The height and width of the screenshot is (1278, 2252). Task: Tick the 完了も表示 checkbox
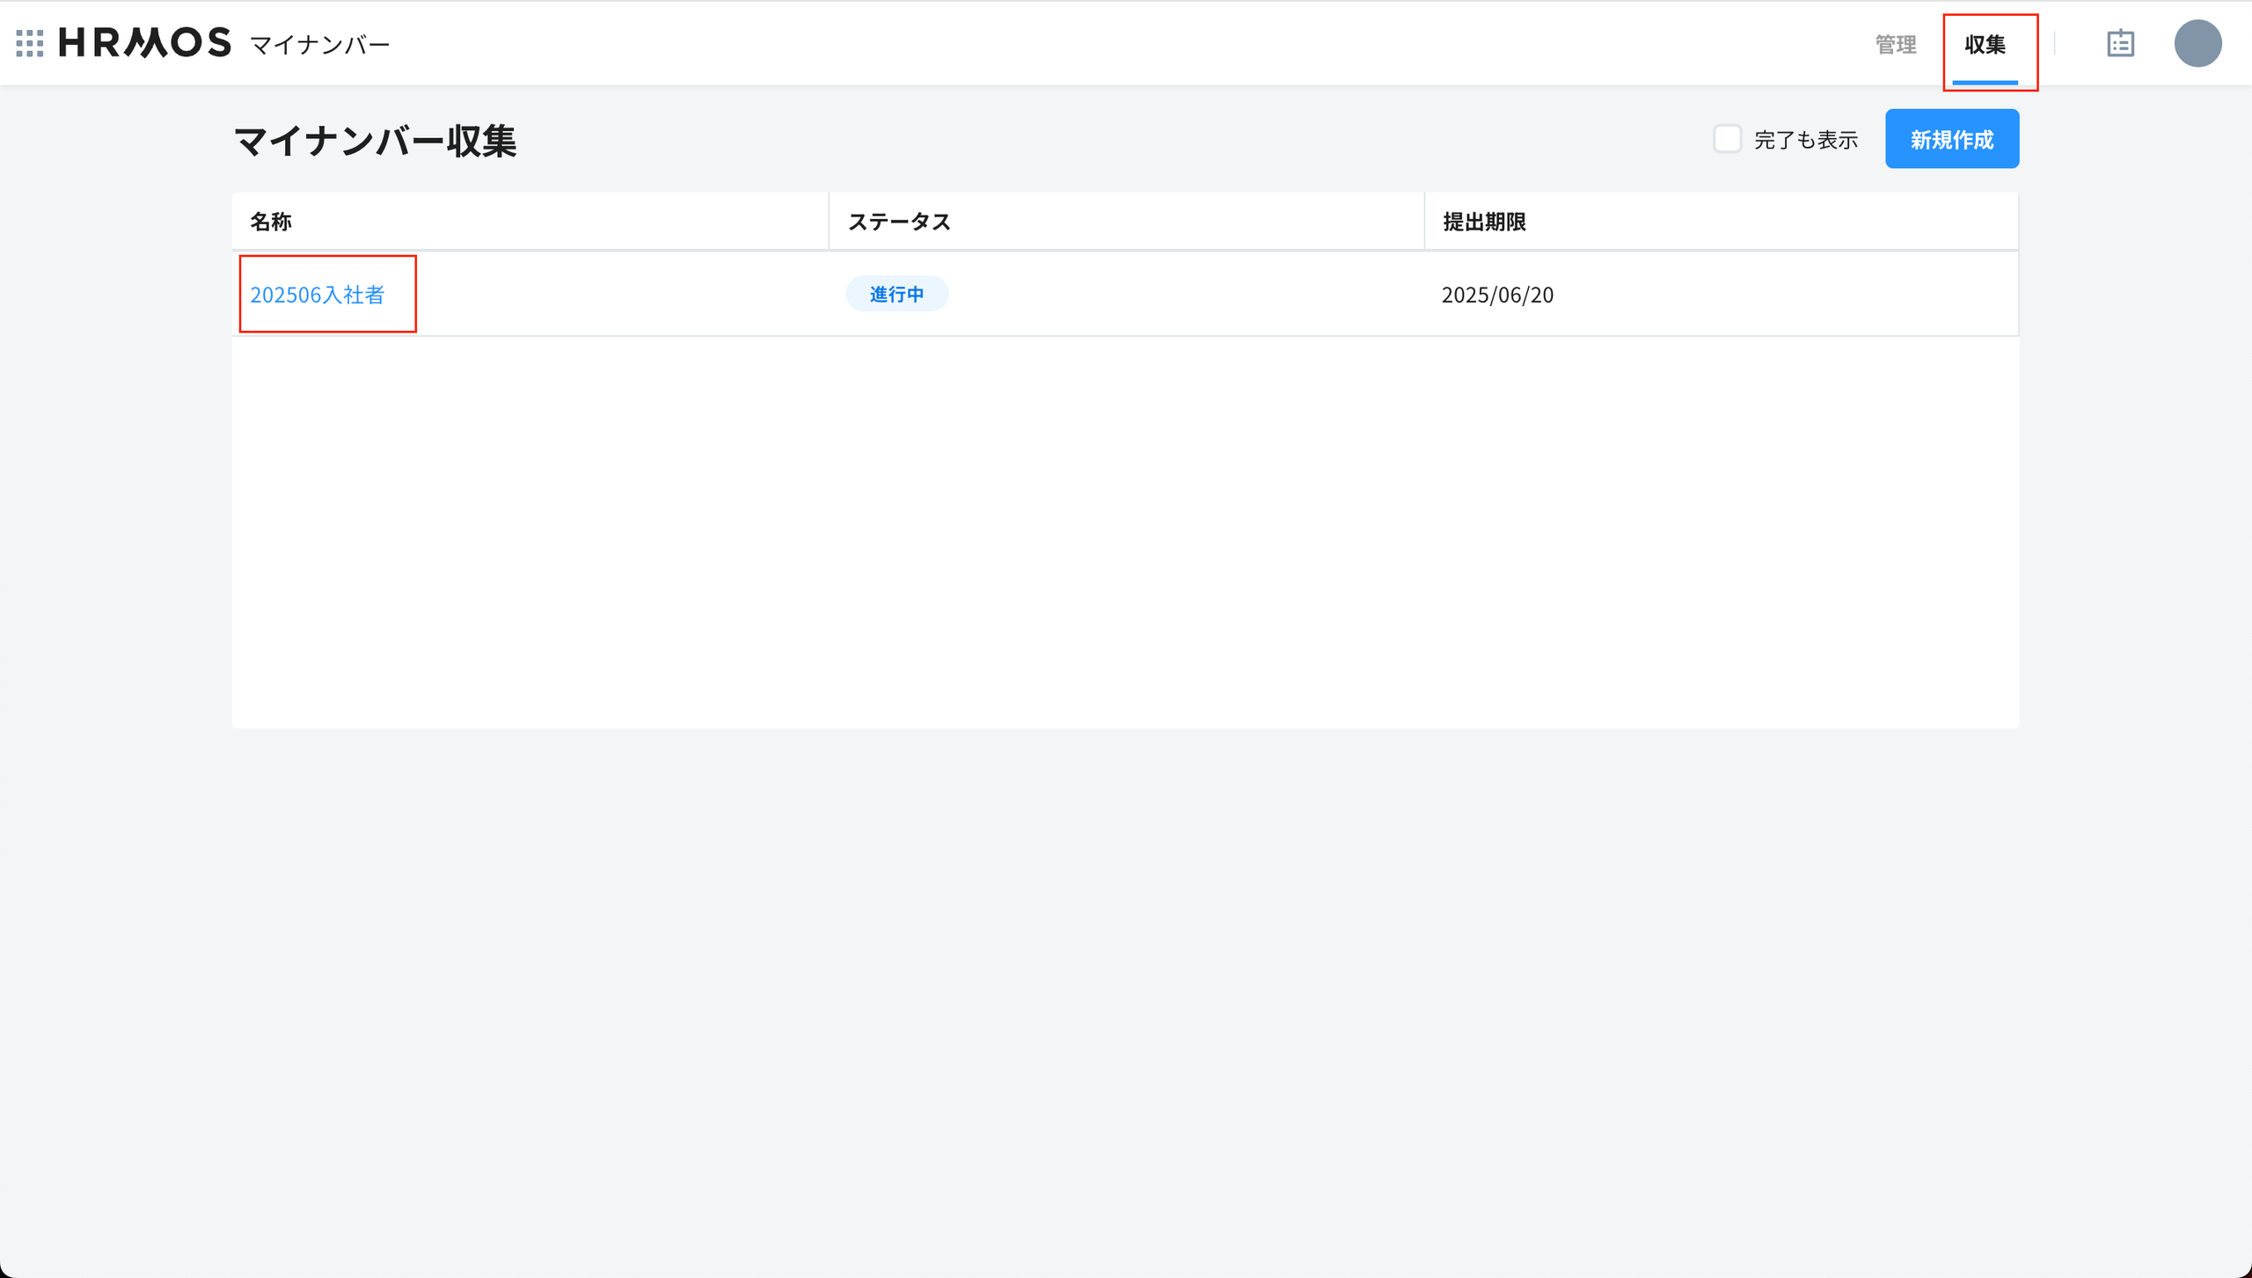[x=1727, y=139]
